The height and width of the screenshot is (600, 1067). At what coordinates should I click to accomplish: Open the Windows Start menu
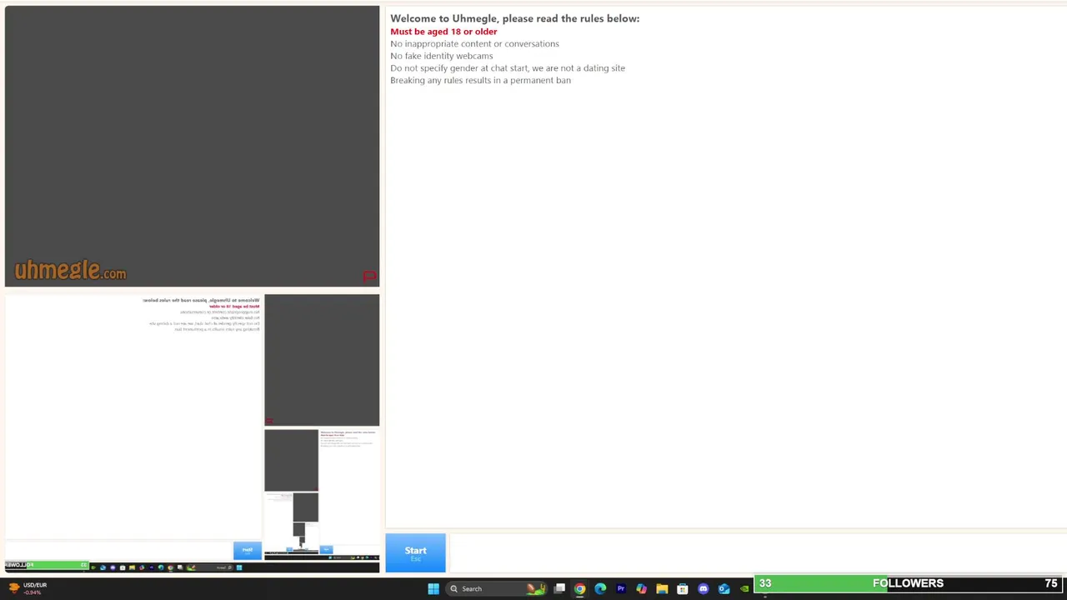pyautogui.click(x=433, y=589)
